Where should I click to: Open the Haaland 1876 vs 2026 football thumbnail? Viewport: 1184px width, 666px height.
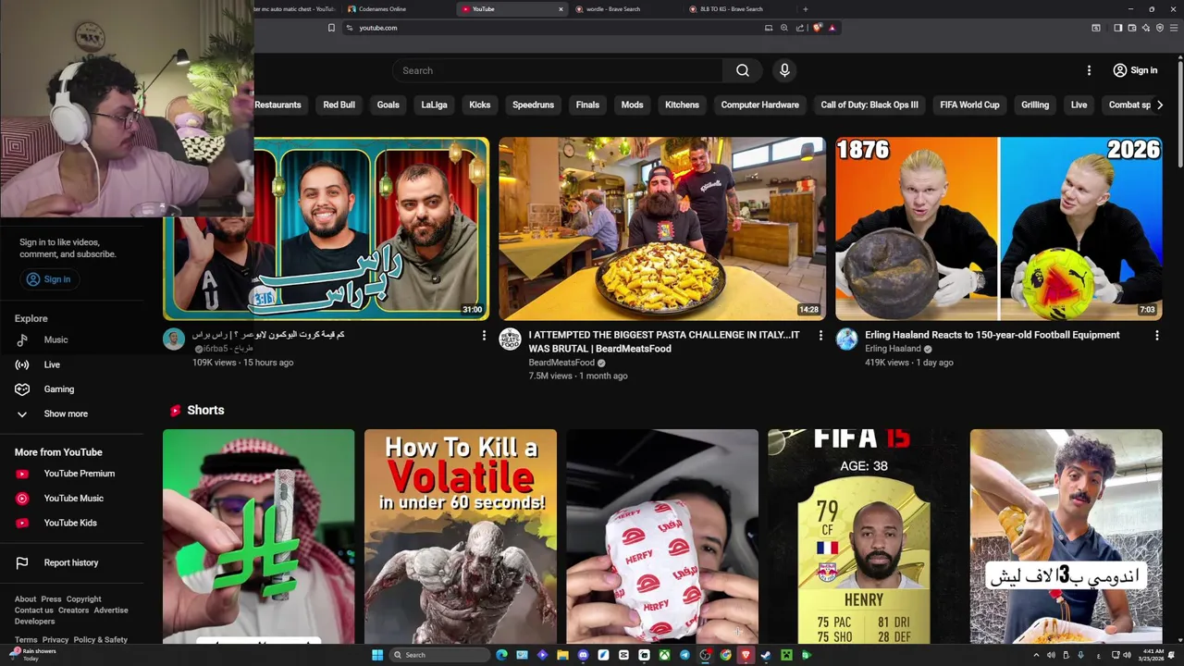[999, 228]
